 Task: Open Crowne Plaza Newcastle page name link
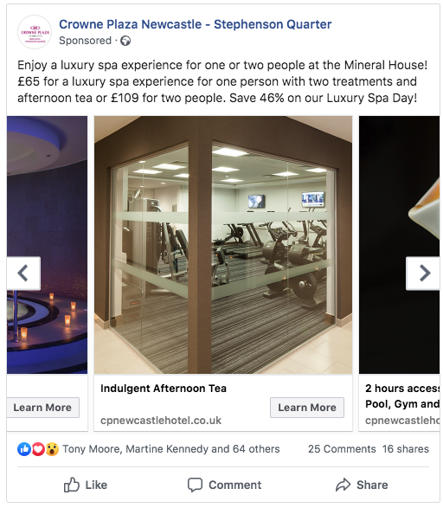pyautogui.click(x=196, y=24)
